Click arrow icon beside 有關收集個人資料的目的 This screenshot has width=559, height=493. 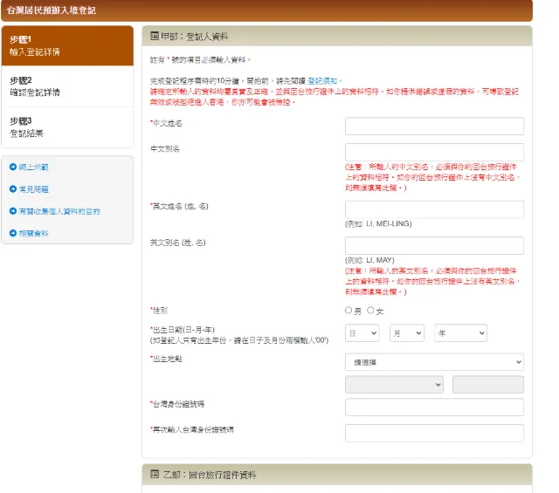click(x=13, y=211)
